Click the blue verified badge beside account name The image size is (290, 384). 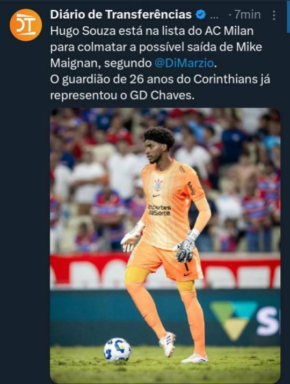pyautogui.click(x=201, y=14)
